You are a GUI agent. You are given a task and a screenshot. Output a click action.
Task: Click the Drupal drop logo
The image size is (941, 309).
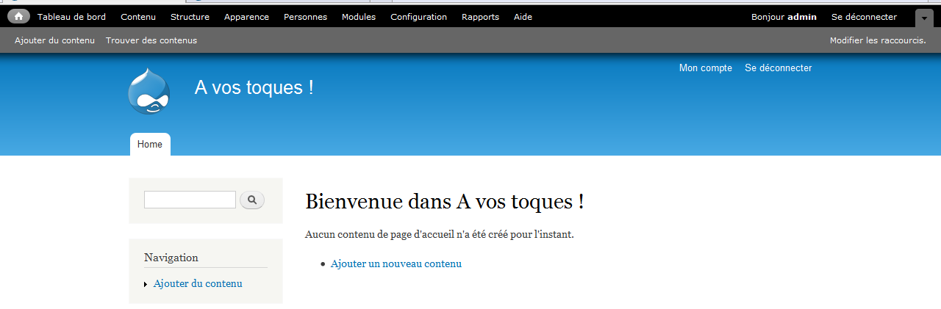pyautogui.click(x=149, y=91)
